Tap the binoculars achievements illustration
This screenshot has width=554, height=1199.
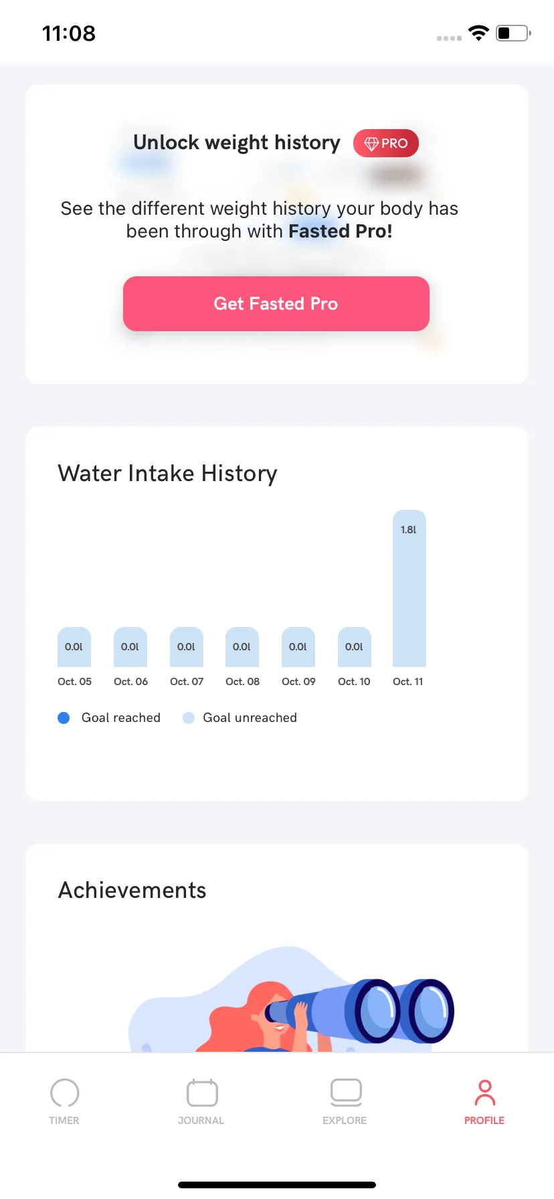pos(292,999)
